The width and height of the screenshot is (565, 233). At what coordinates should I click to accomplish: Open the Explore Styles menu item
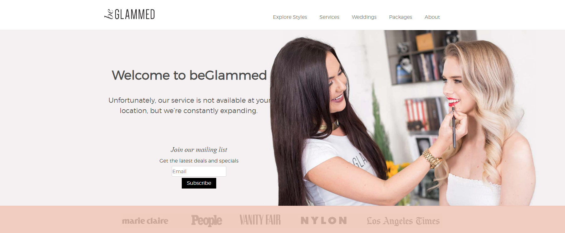coord(290,17)
